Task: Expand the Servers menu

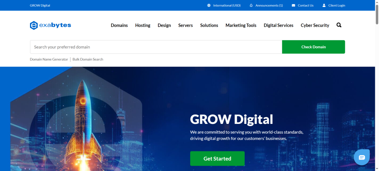Action: [185, 25]
